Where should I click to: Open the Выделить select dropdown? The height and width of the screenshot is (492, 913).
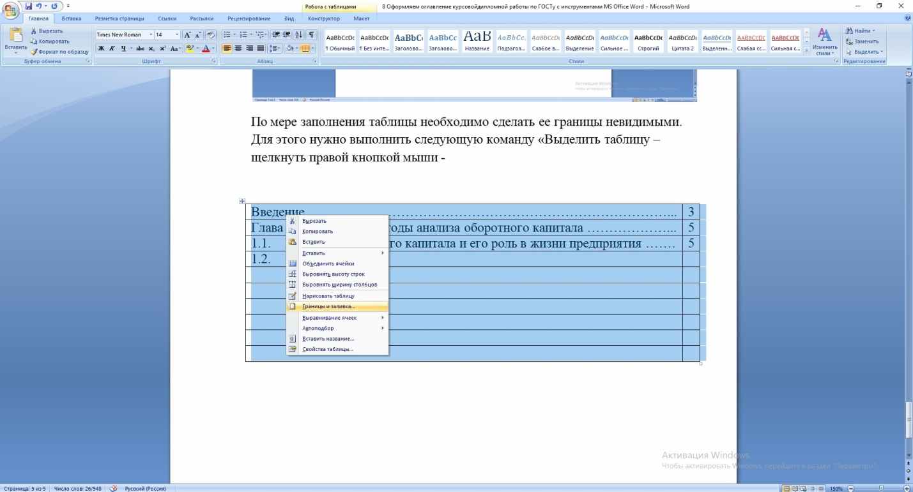(x=863, y=52)
